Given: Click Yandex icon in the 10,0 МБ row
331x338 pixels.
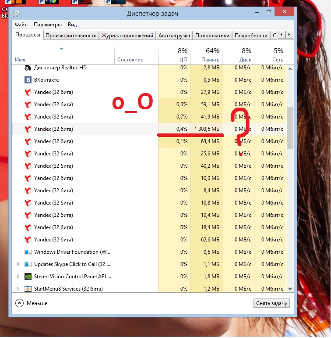Looking at the screenshot, I should 28,178.
